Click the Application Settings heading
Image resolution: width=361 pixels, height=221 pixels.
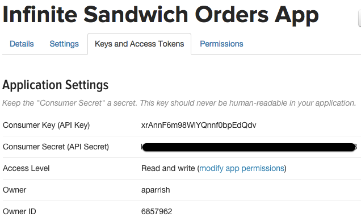[x=55, y=85]
